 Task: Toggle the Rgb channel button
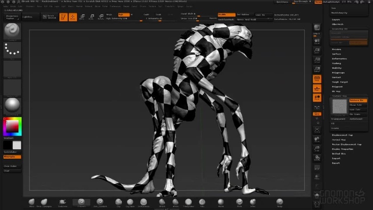coord(123,15)
